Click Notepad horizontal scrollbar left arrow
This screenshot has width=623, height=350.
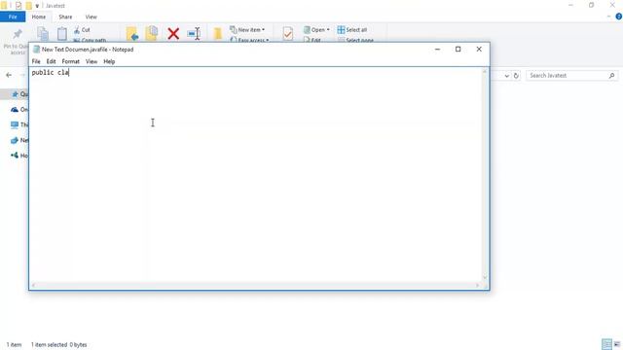(x=33, y=285)
